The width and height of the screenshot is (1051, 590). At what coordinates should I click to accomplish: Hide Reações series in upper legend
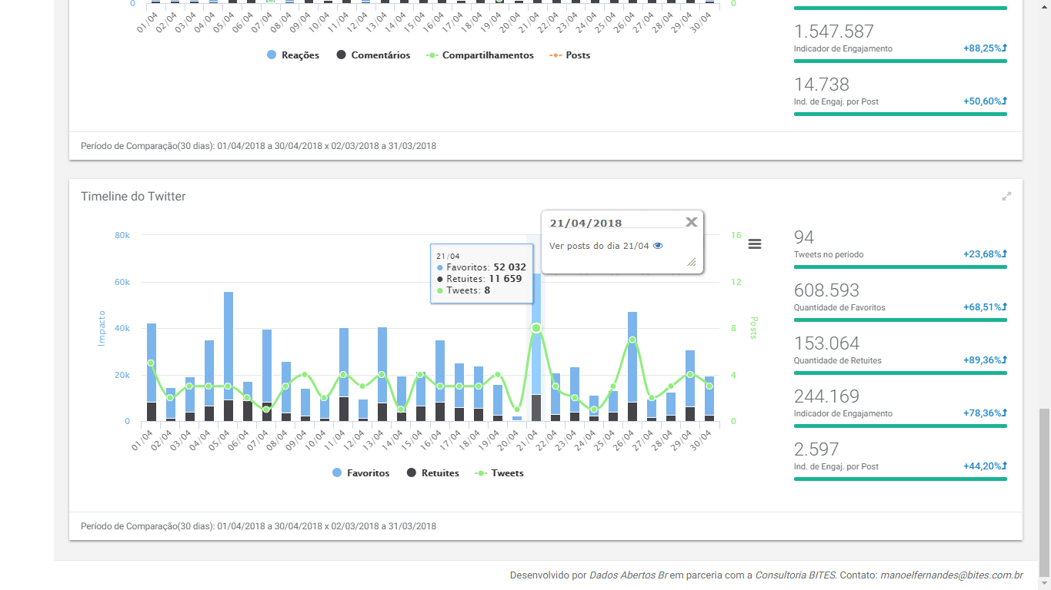click(293, 55)
